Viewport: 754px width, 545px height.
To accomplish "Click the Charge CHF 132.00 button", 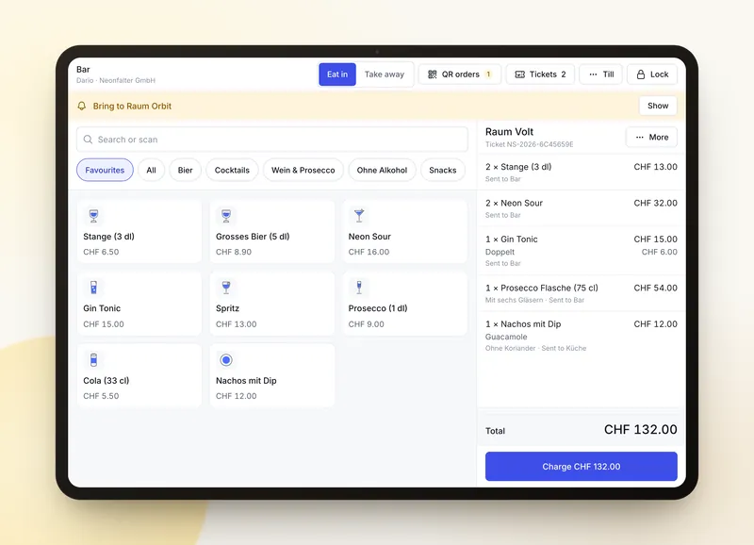I will pyautogui.click(x=581, y=466).
